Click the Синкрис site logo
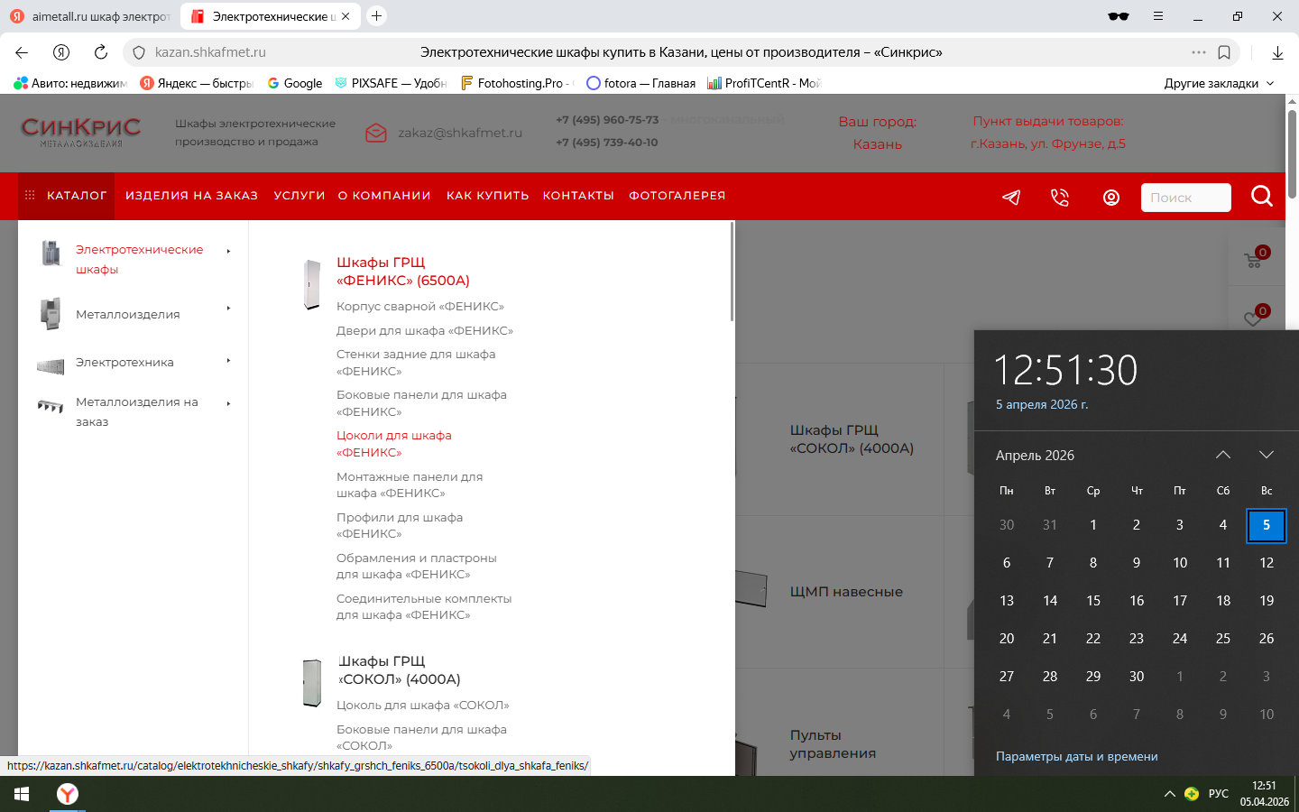The image size is (1299, 812). click(81, 132)
